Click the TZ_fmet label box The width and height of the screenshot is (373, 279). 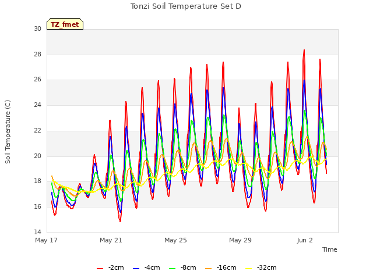coord(65,24)
